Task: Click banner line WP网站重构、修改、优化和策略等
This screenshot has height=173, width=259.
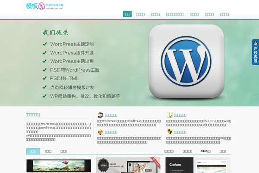Action: pyautogui.click(x=85, y=96)
